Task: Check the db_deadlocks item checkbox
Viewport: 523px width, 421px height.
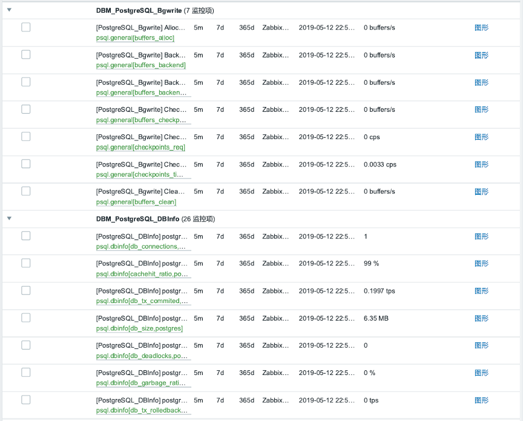Action: coord(25,345)
